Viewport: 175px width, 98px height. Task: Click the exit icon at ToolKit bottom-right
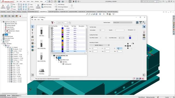point(143,79)
